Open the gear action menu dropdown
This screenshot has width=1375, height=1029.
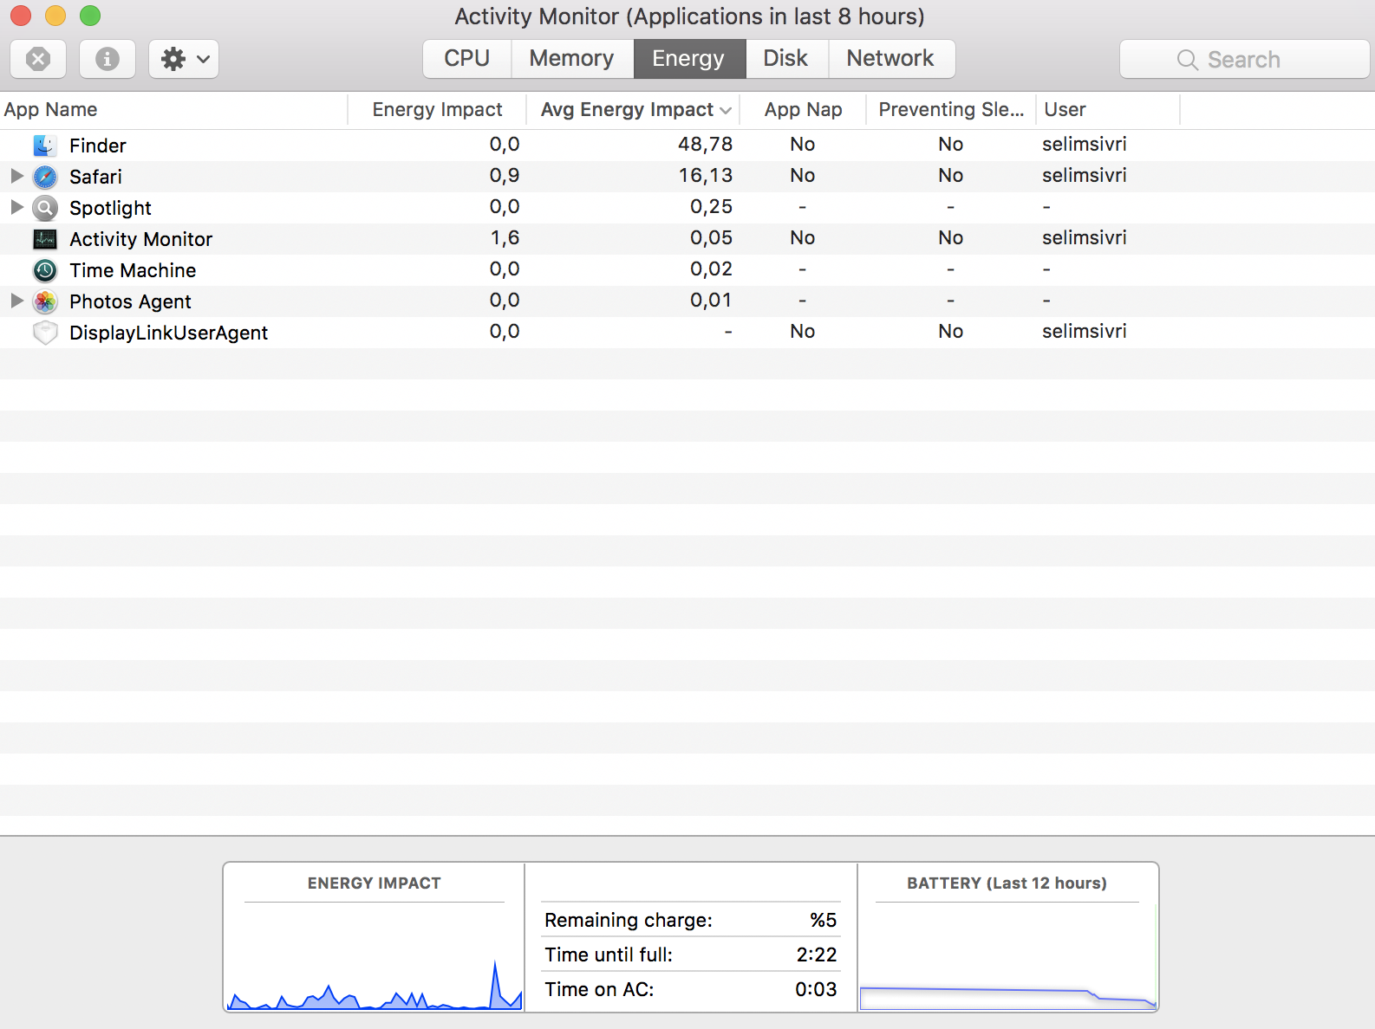point(184,59)
